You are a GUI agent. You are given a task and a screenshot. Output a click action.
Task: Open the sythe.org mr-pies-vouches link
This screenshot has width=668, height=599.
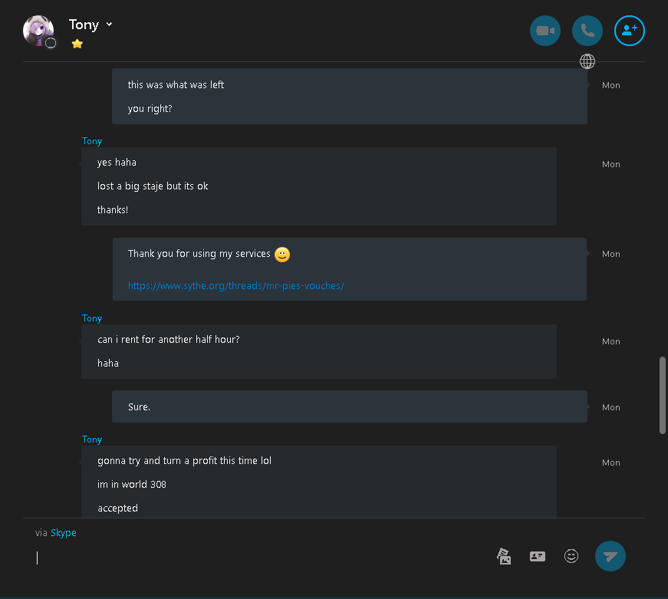point(236,286)
